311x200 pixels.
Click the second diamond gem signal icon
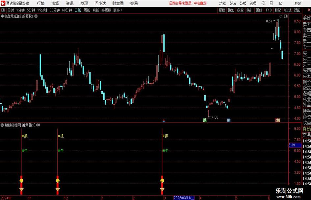pyautogui.click(x=58, y=189)
